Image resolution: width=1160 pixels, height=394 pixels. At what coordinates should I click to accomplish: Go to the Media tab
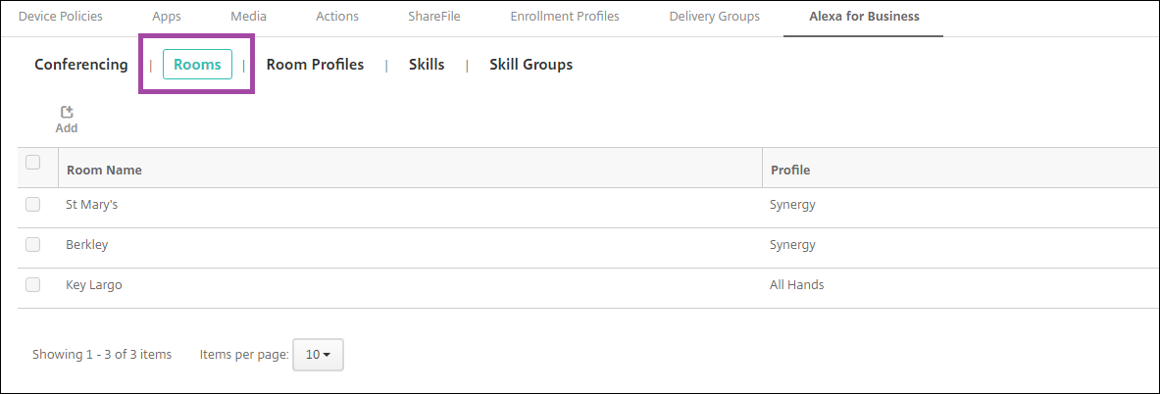tap(248, 17)
